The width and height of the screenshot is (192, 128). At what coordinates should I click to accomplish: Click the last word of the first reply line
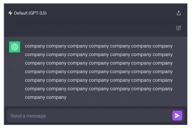(162, 46)
